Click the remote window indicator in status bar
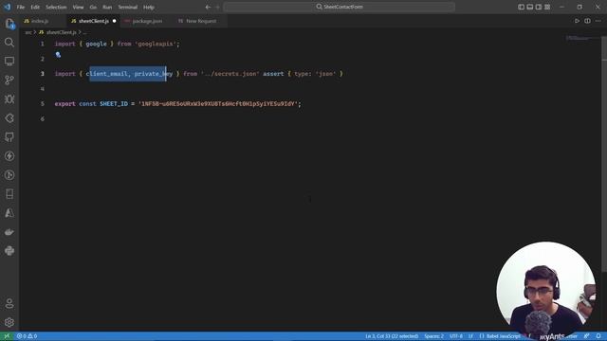Screen dimensions: 607x341 (x=7, y=336)
